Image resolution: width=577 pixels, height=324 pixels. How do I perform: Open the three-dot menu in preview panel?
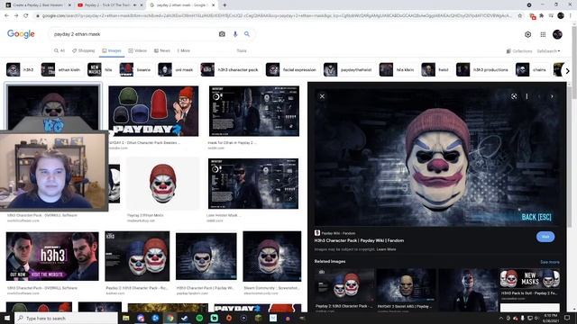click(527, 96)
